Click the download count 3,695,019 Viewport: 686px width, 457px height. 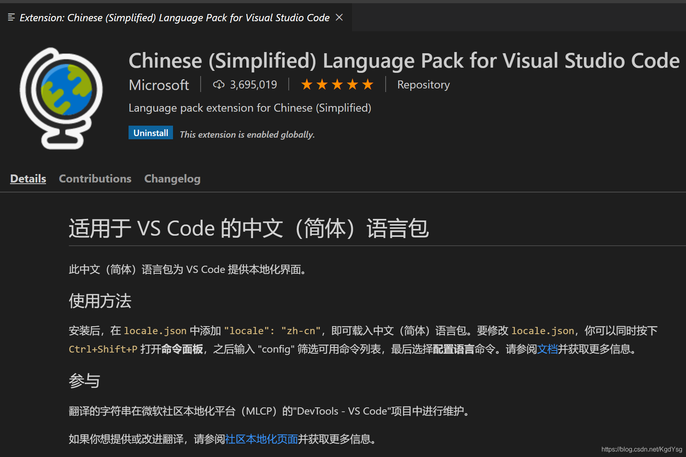253,84
